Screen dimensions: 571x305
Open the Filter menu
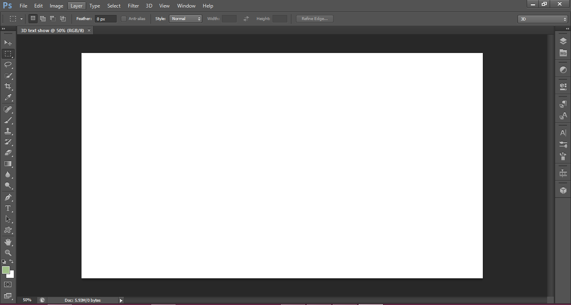(x=133, y=6)
